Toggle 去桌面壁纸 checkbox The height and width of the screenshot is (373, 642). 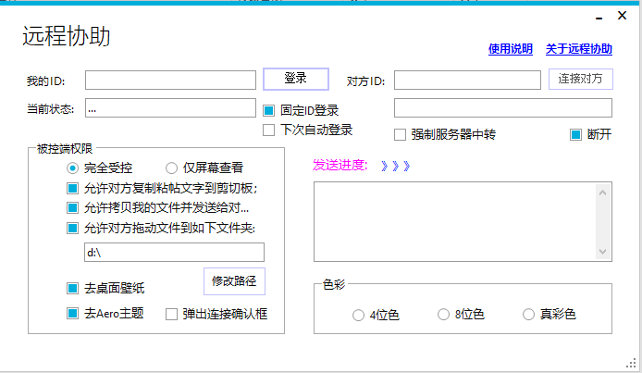click(72, 288)
